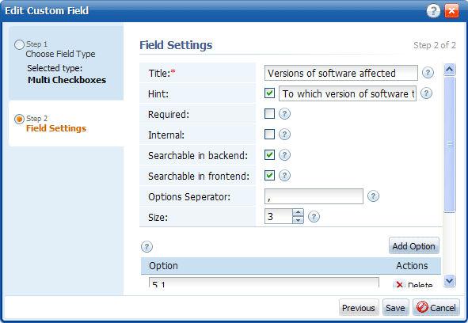468x323 pixels.
Task: Click the Add Option button
Action: [413, 246]
